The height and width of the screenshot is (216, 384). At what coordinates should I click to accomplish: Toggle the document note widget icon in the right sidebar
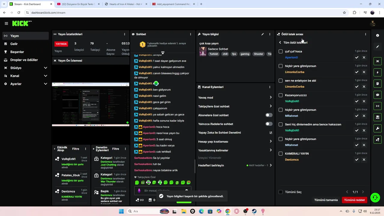tap(377, 83)
